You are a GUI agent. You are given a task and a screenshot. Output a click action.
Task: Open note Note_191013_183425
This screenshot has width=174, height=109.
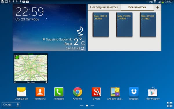[101, 25]
